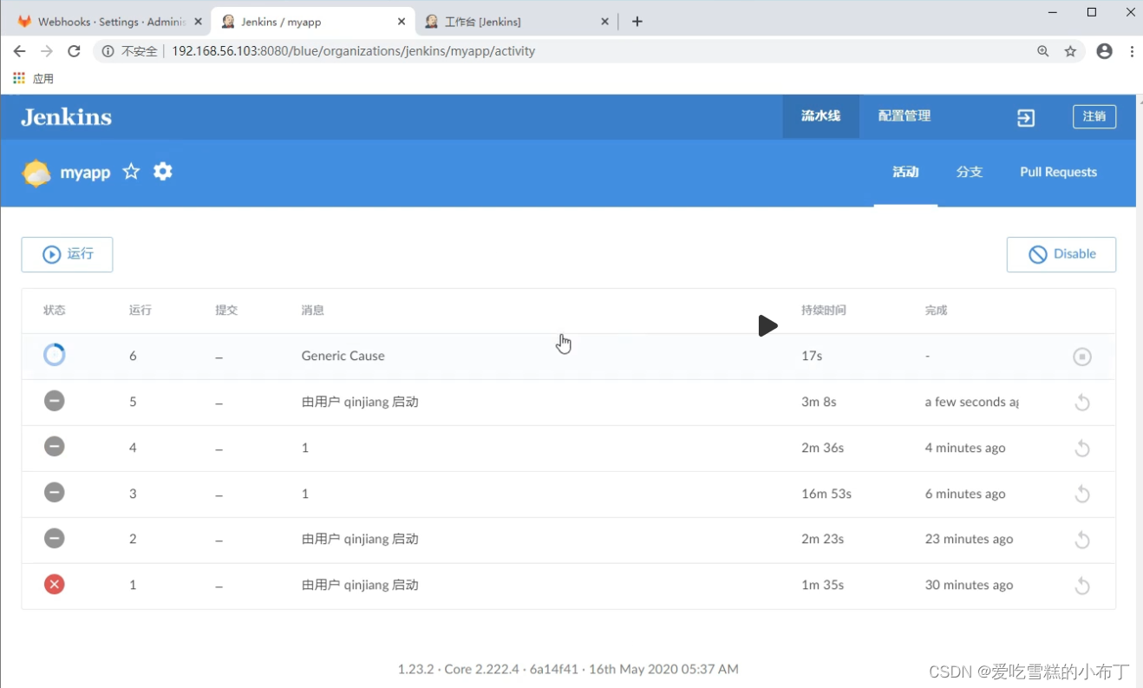Click the Jenkins logo in header
Viewport: 1143px width, 688px height.
67,117
